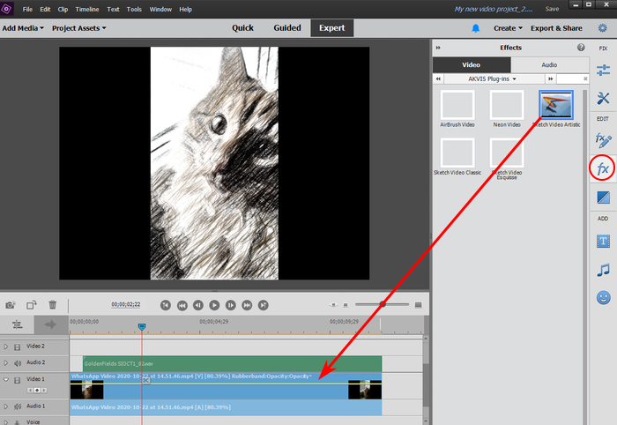
Task: Click the freeze frame camera icon
Action: (11, 305)
